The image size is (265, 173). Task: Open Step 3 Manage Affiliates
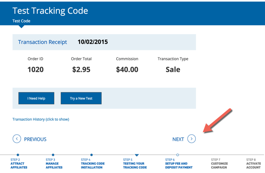pos(55,164)
